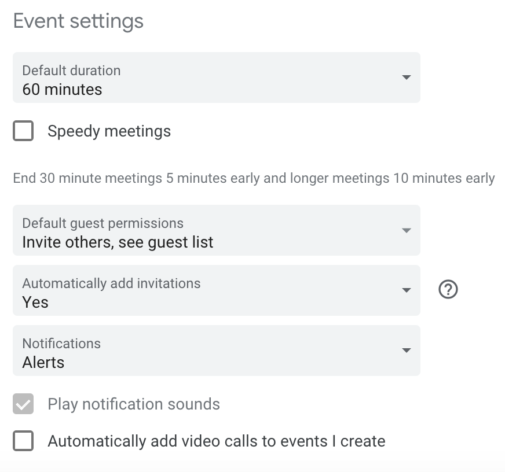Click 'Automatically add video calls' label text
This screenshot has width=505, height=472.
216,441
